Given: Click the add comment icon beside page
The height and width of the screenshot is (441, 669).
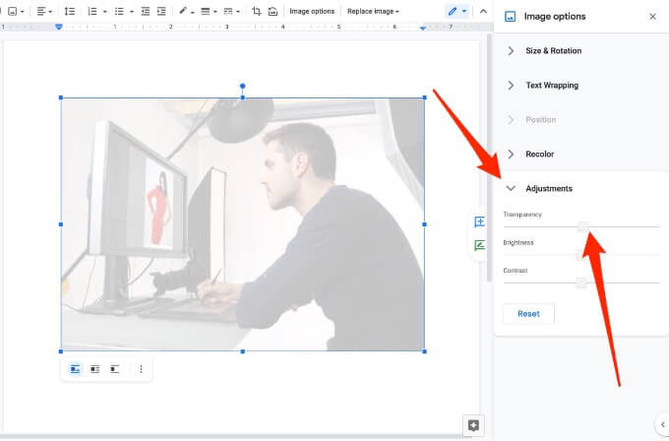Looking at the screenshot, I should [x=479, y=222].
